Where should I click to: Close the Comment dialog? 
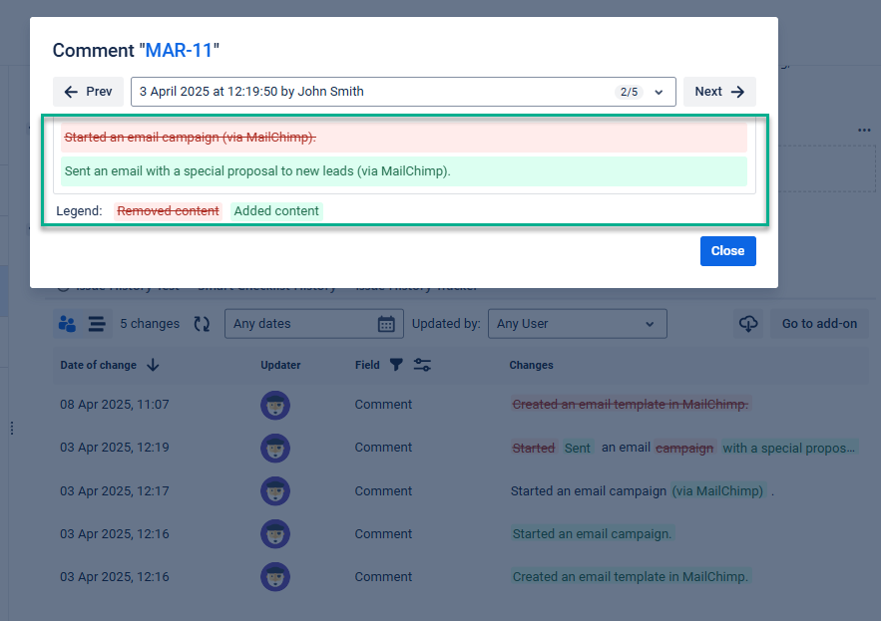click(727, 251)
